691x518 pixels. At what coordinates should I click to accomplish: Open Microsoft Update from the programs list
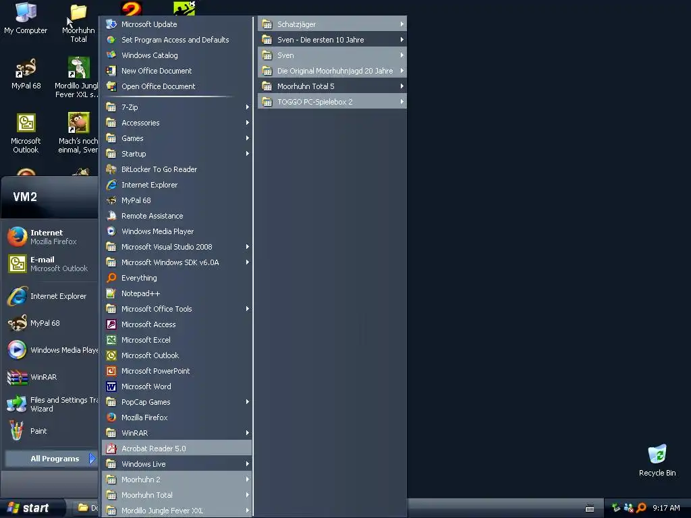point(177,24)
